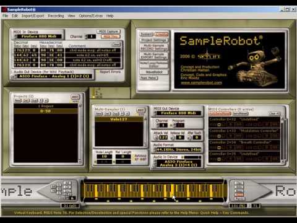Open the Audio Out Device dropdown

[x=54, y=76]
